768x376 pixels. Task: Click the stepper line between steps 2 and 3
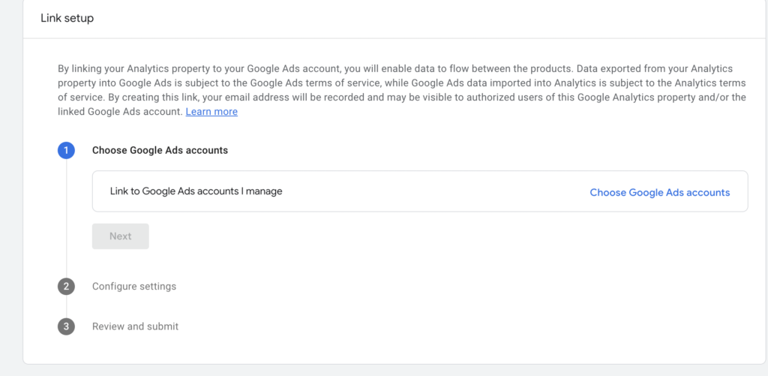[66, 306]
